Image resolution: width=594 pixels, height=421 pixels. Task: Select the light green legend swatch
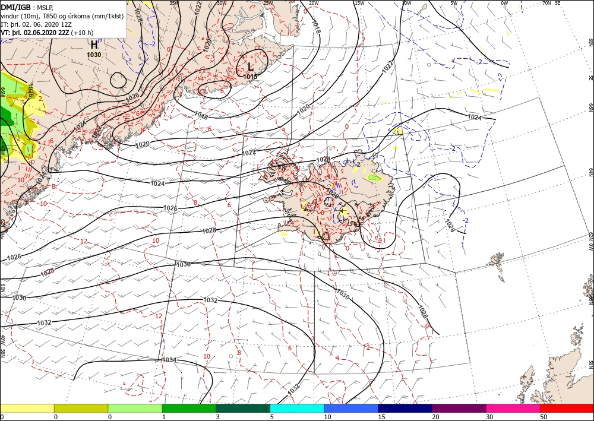point(135,408)
